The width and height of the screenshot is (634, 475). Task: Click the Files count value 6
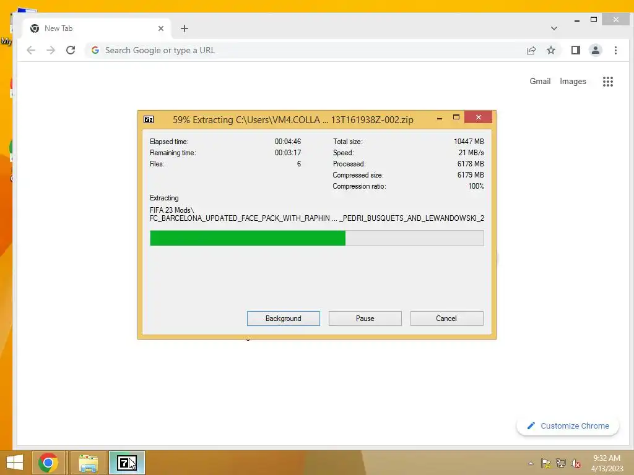coord(299,163)
